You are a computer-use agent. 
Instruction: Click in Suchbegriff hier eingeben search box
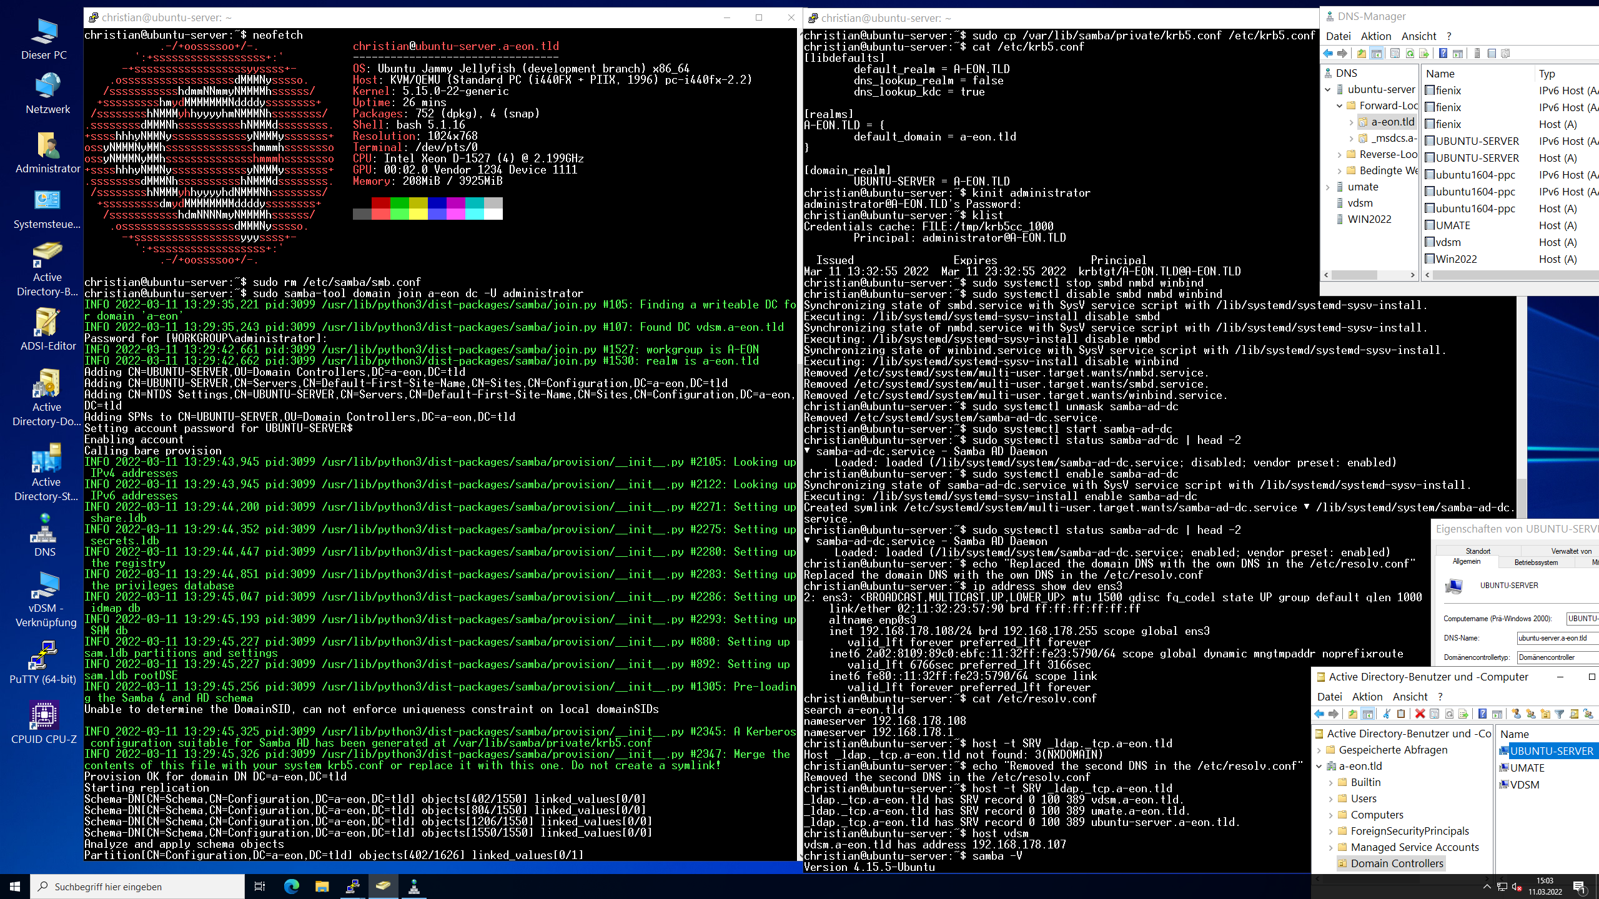click(137, 887)
